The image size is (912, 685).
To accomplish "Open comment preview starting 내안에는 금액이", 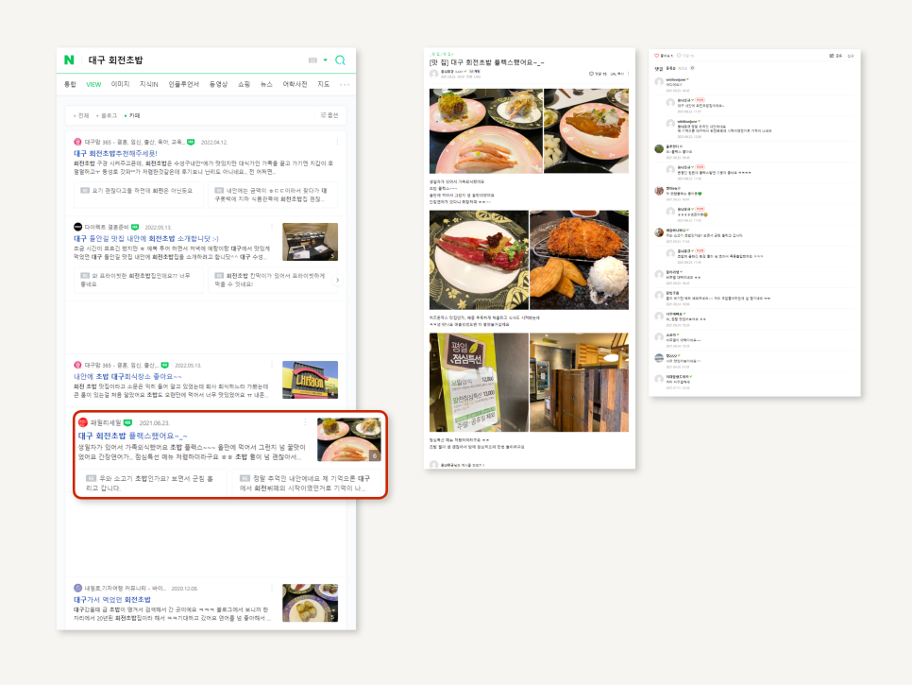I will coord(272,195).
